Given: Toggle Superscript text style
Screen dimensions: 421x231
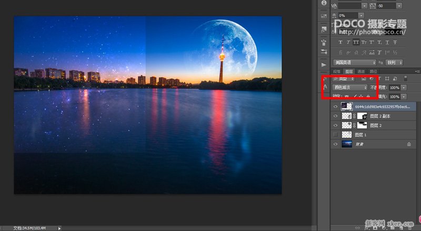Looking at the screenshot, I should click(372, 42).
